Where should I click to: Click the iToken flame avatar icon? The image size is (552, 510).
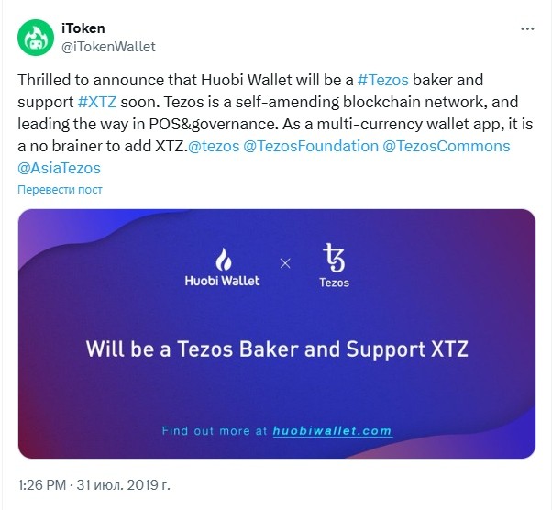(x=36, y=38)
